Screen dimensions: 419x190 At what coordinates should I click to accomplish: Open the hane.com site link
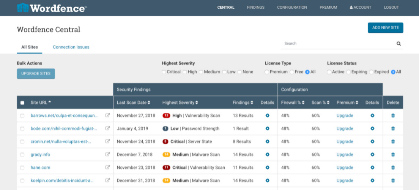pos(40,168)
